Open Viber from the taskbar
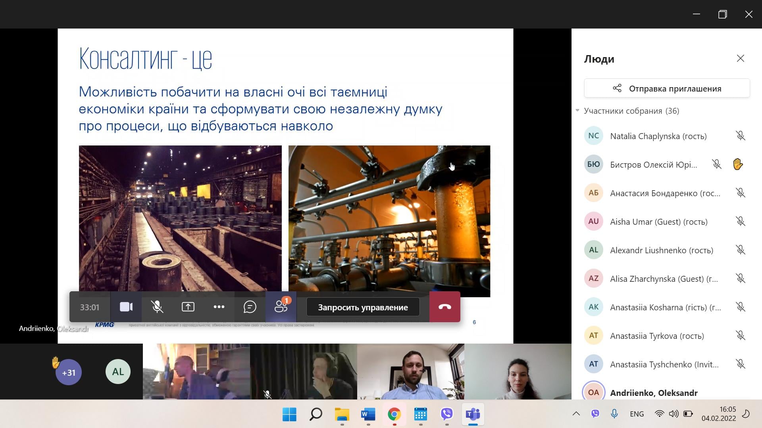The image size is (762, 428). click(x=447, y=414)
